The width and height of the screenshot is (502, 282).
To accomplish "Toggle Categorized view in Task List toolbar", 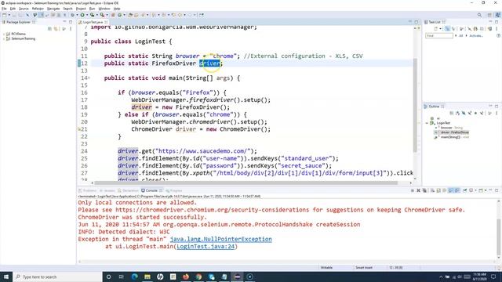I will click(x=447, y=29).
